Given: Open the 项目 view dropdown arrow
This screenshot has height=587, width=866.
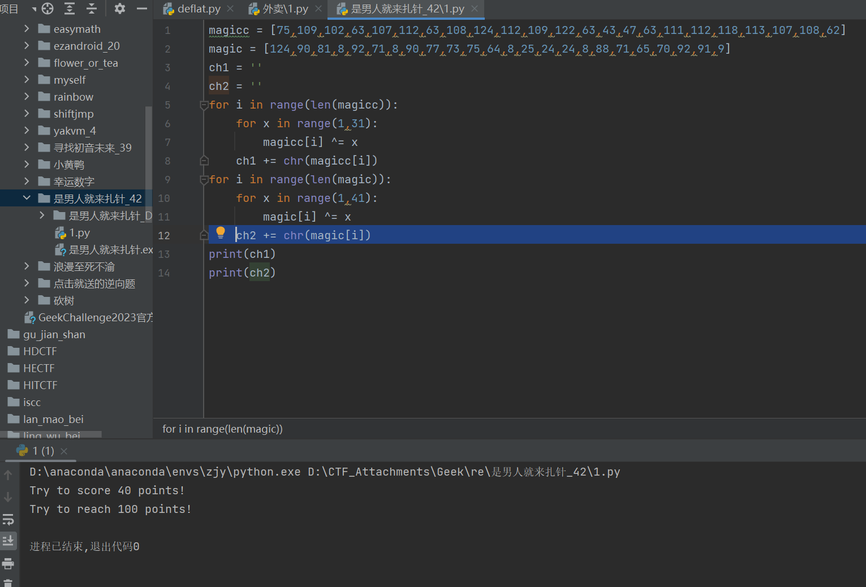Looking at the screenshot, I should click(x=34, y=9).
